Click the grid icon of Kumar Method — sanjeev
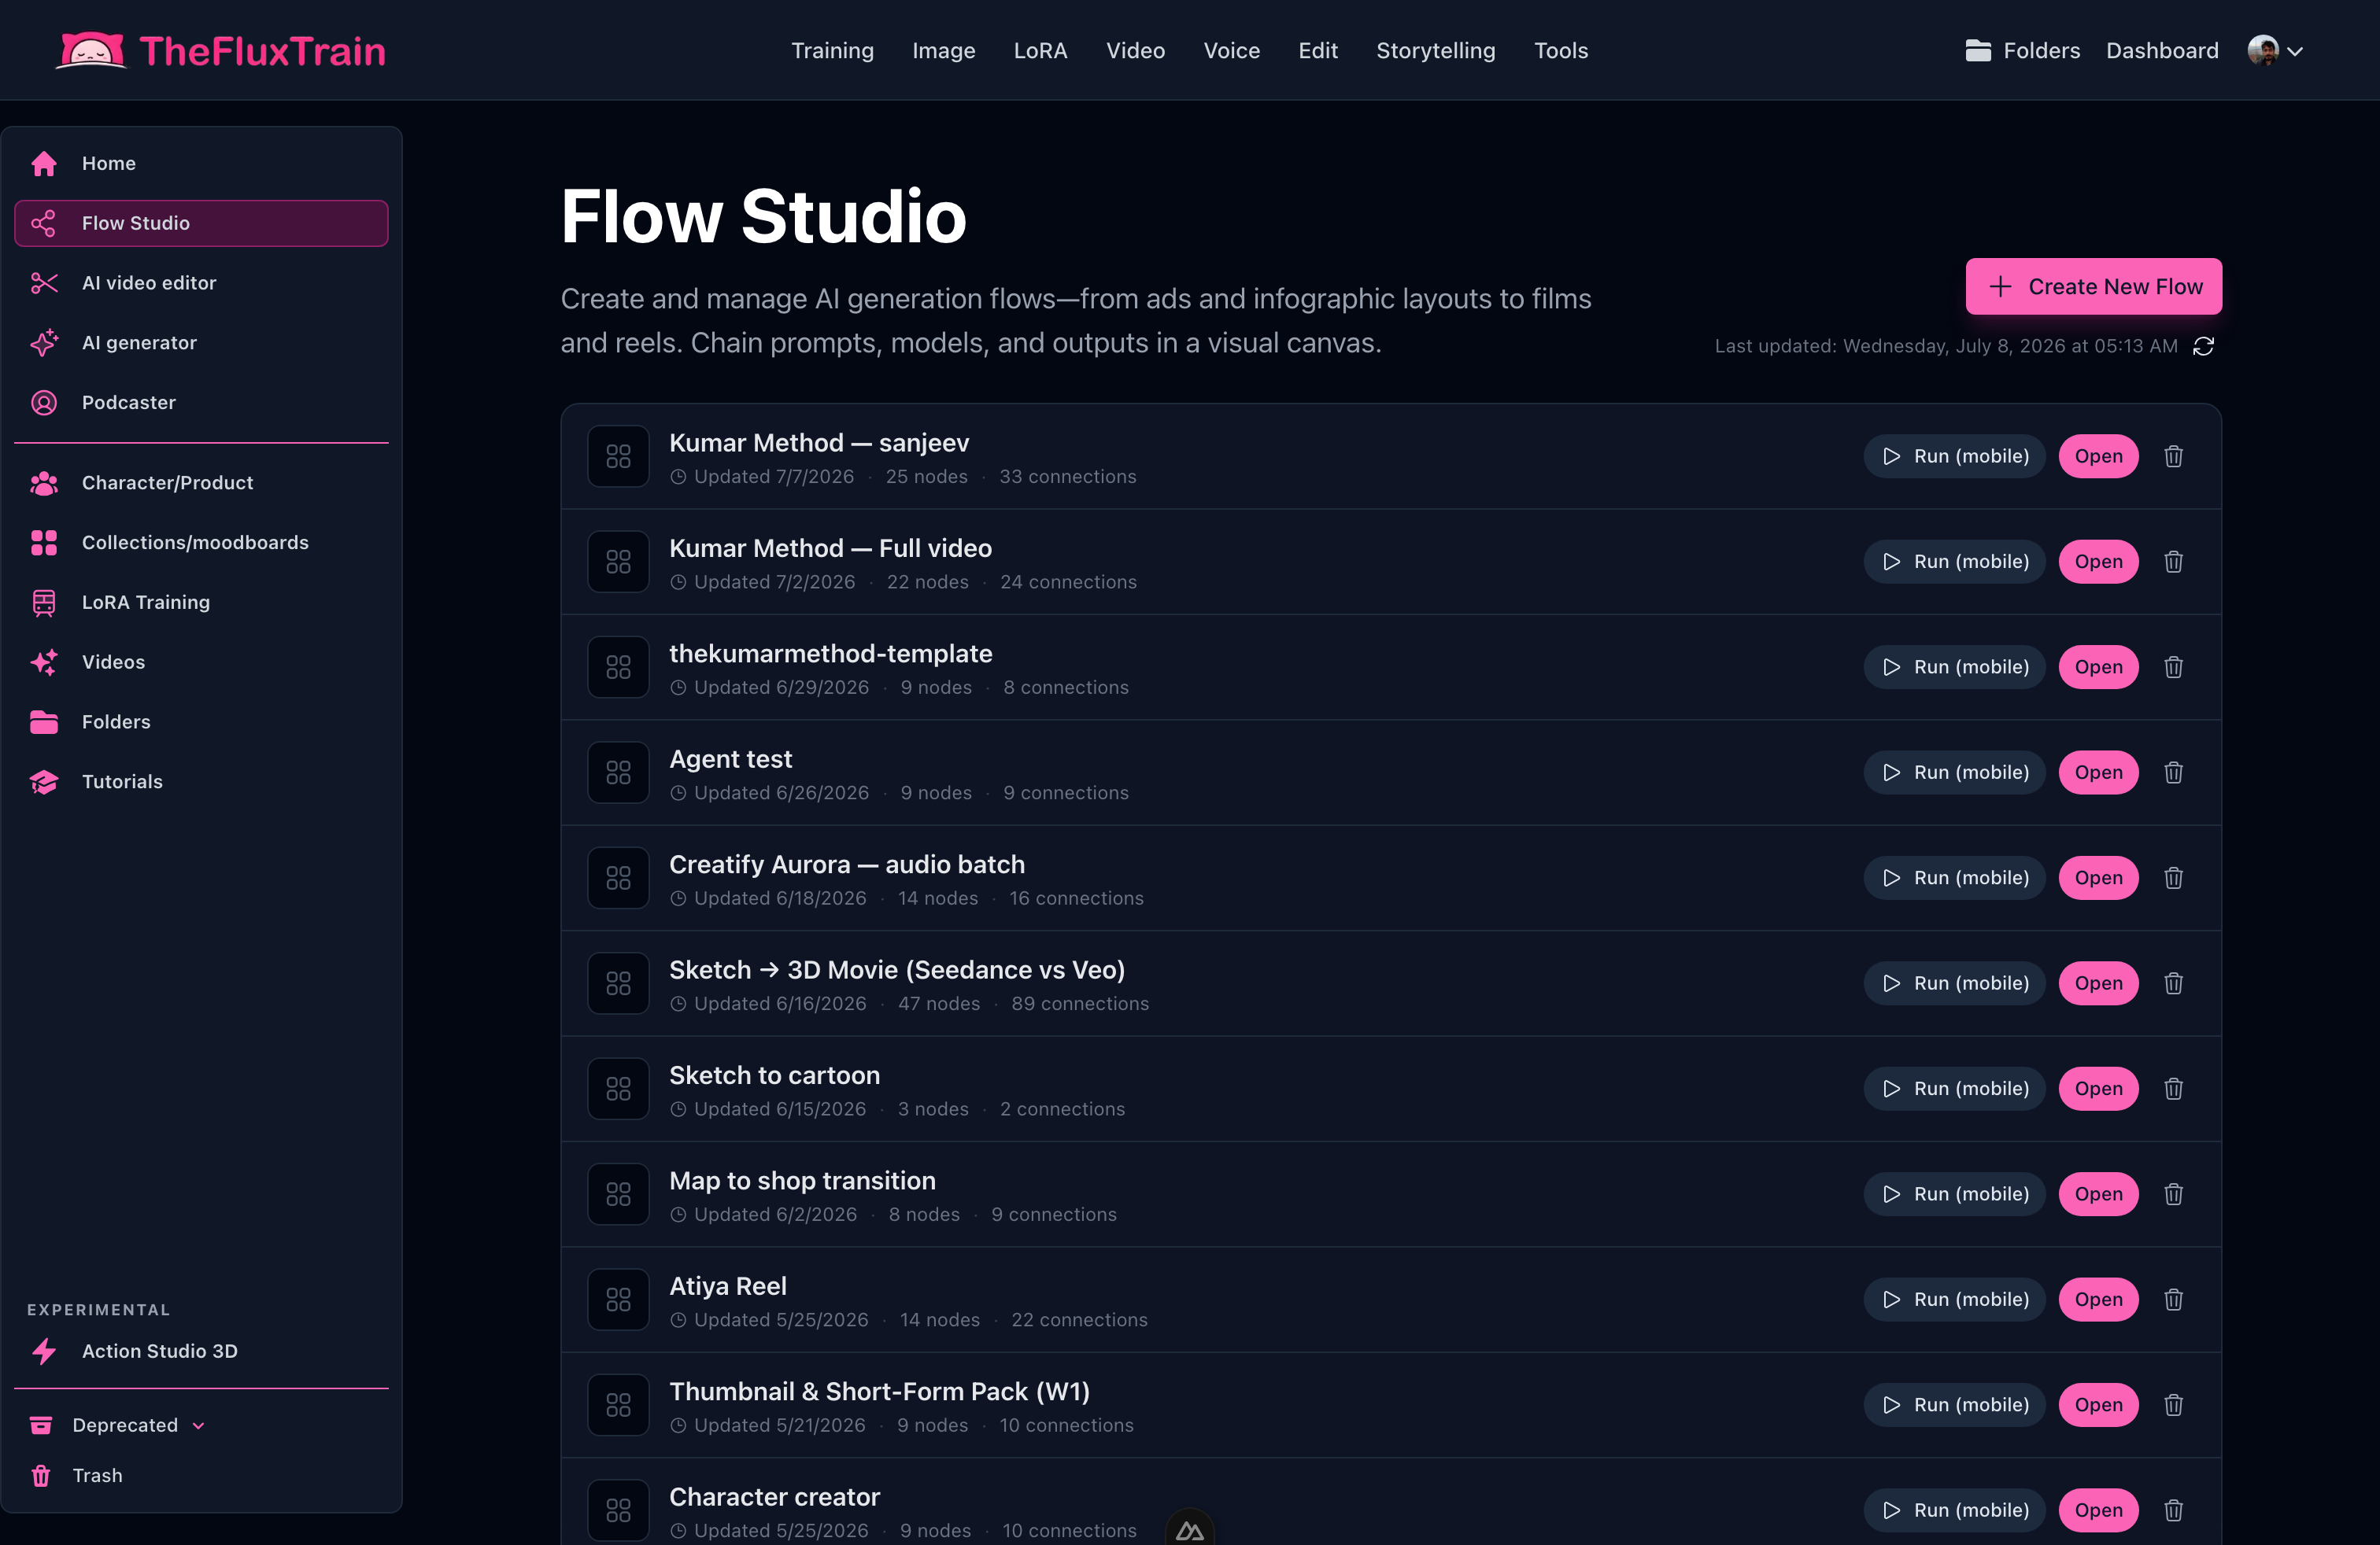Viewport: 2380px width, 1545px height. click(618, 457)
